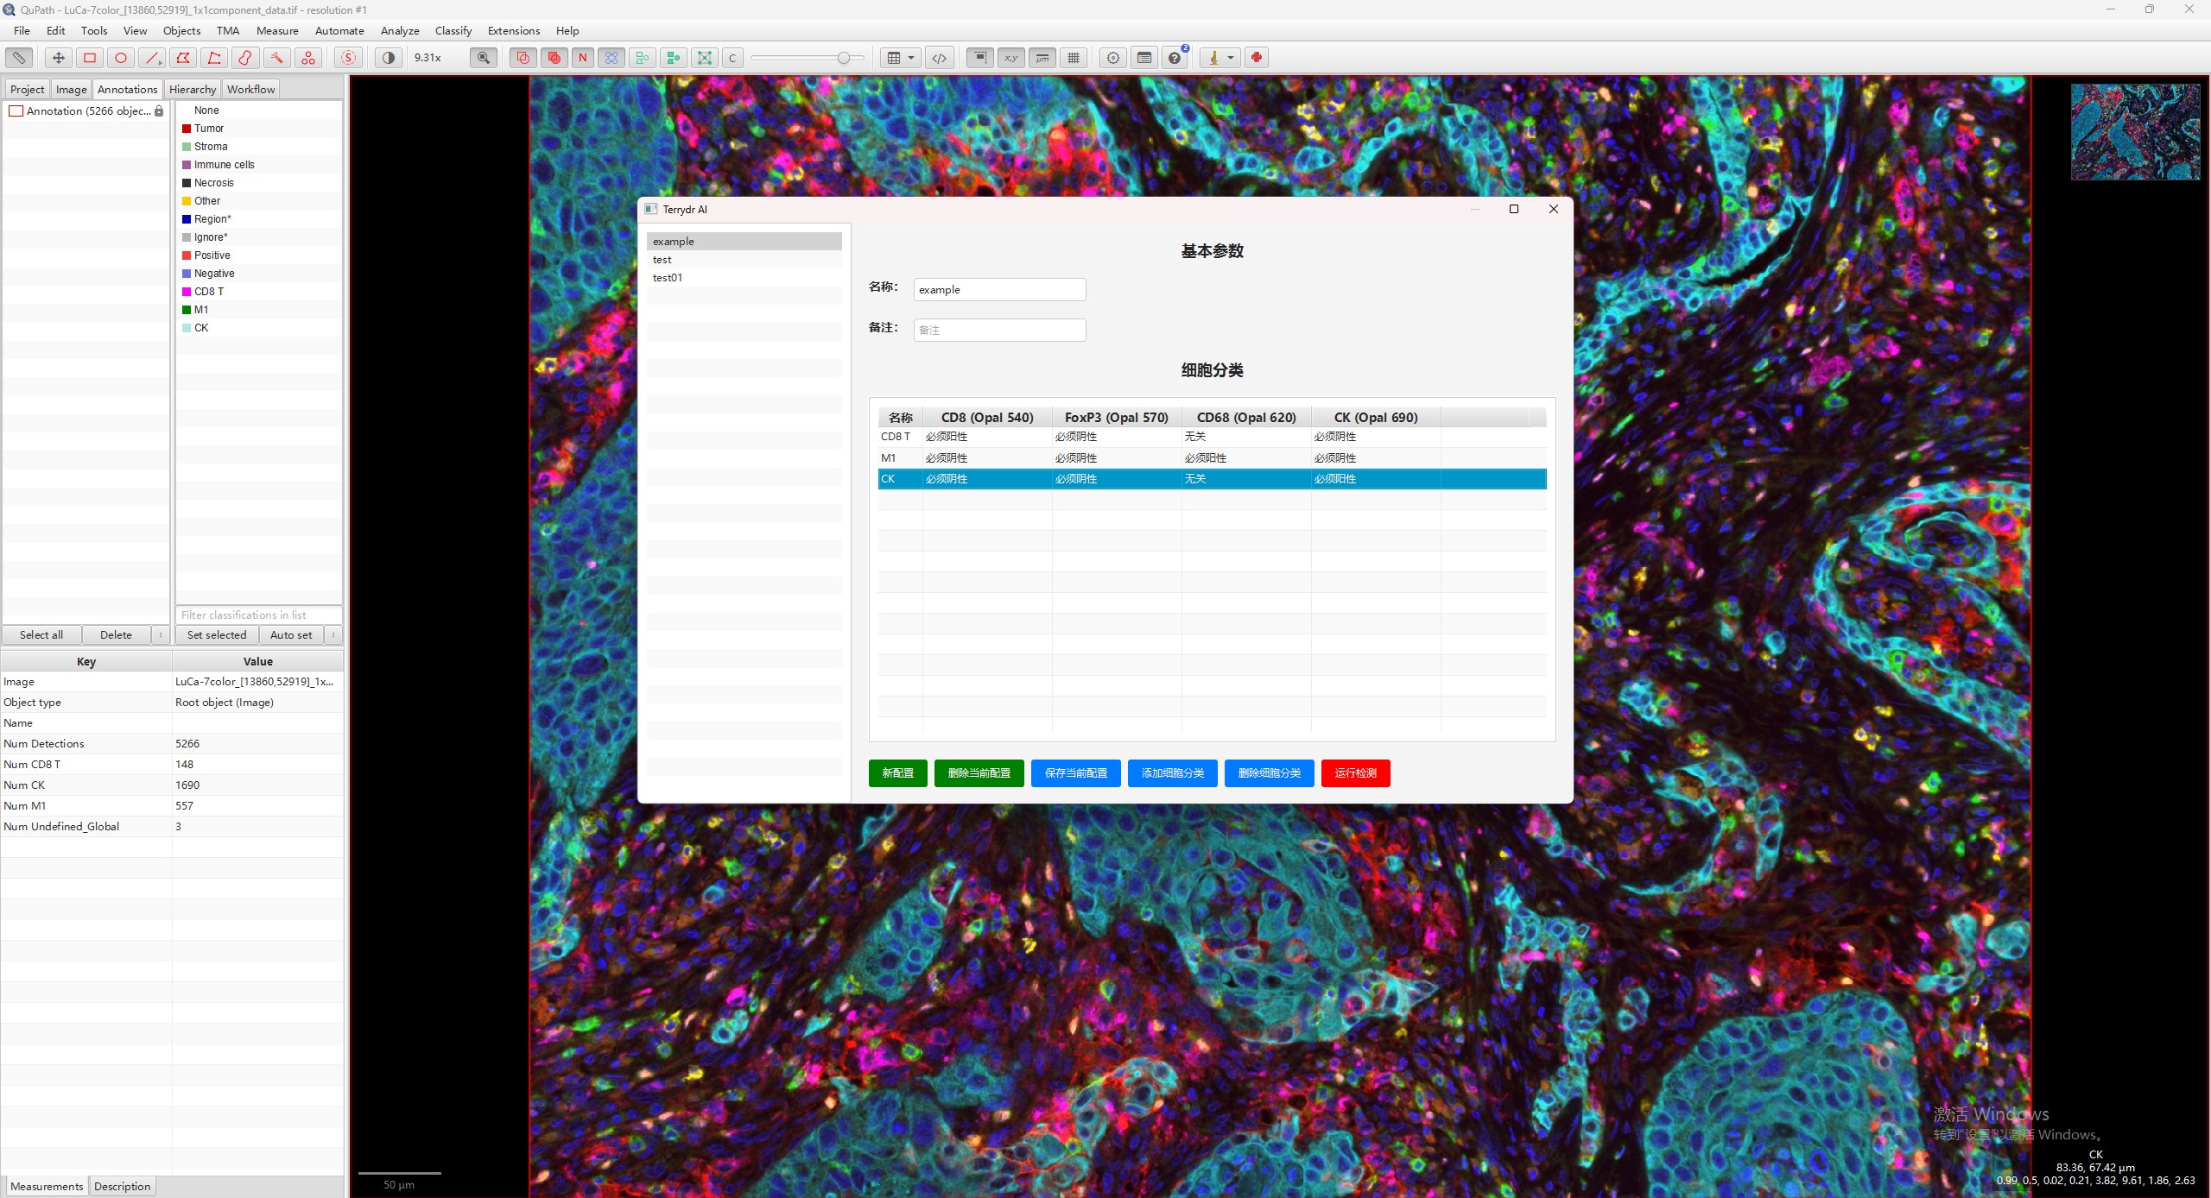Select the Ellipse annotation tool

pyautogui.click(x=121, y=58)
